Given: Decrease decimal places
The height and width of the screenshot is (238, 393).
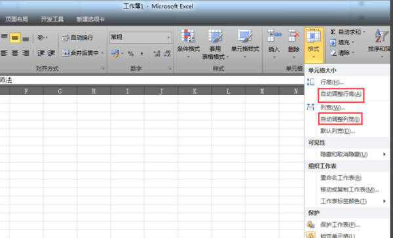Looking at the screenshot, I should (x=167, y=53).
